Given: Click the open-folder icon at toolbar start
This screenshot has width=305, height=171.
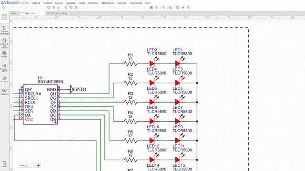Looking at the screenshot, I should (4, 8).
